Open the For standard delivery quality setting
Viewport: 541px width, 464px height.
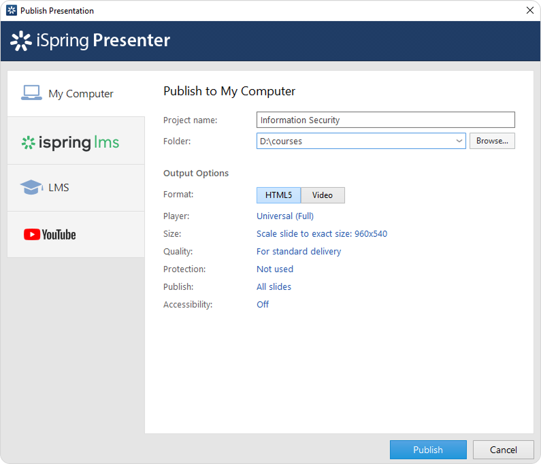[298, 252]
